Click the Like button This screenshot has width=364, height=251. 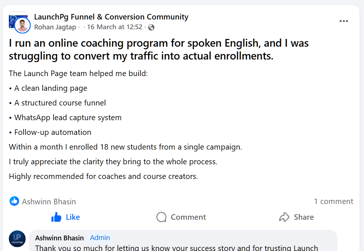[x=66, y=217]
